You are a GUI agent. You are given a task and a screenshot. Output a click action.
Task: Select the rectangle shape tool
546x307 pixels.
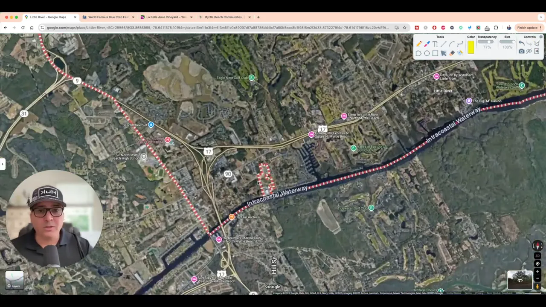tap(435, 53)
